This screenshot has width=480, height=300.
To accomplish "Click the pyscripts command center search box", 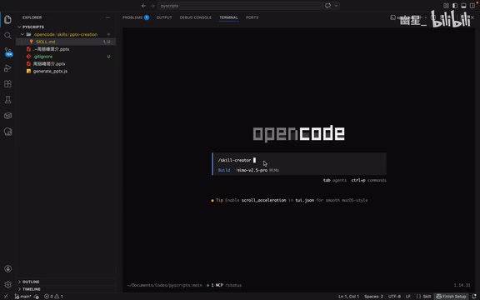I will click(240, 6).
